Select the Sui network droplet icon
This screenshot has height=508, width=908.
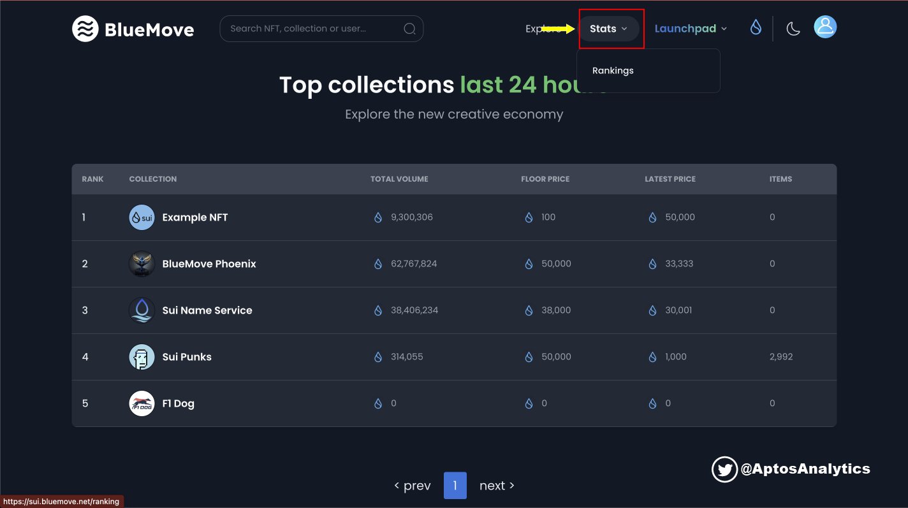(x=755, y=27)
